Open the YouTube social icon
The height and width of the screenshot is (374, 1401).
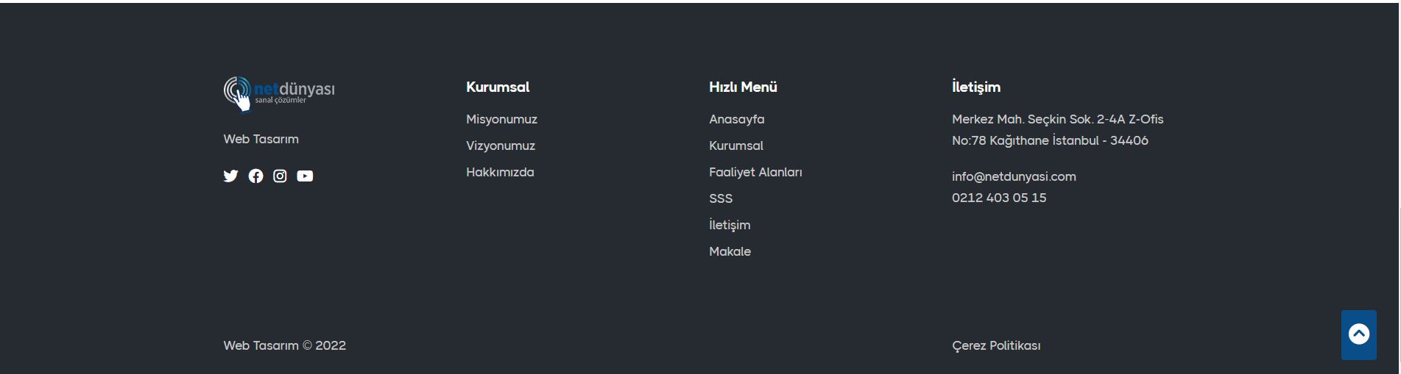(305, 176)
